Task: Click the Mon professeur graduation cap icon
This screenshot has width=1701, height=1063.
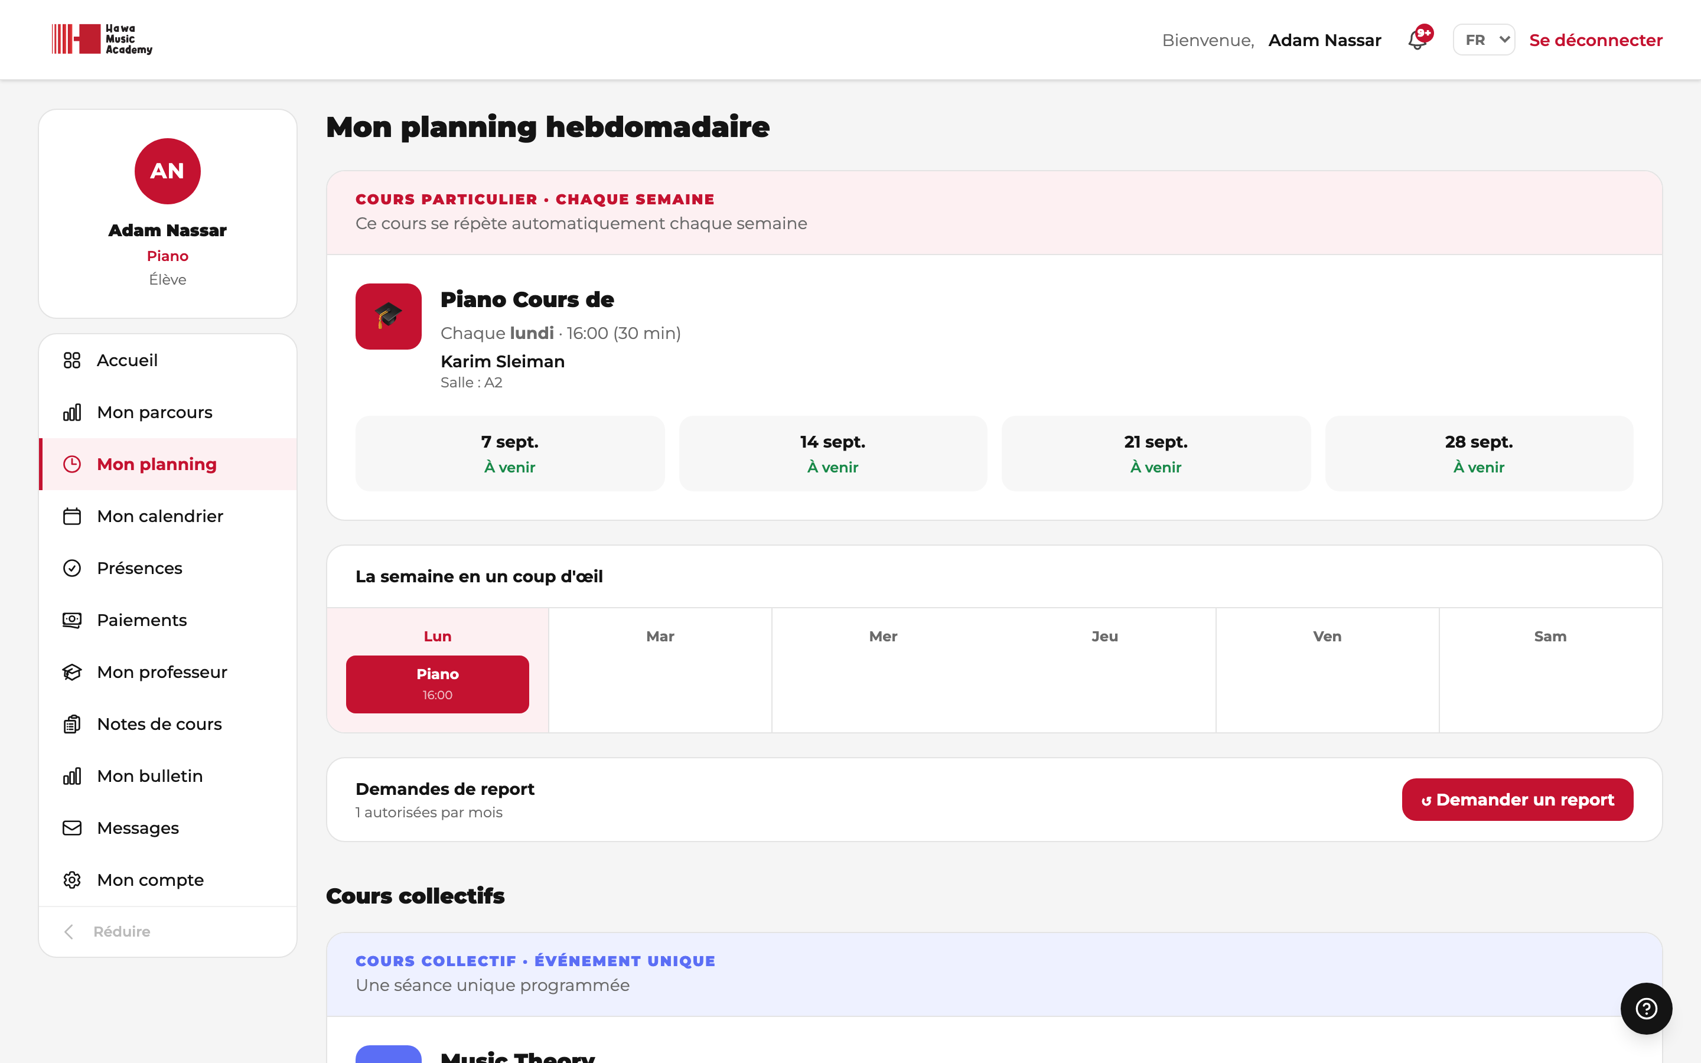Action: 71,672
